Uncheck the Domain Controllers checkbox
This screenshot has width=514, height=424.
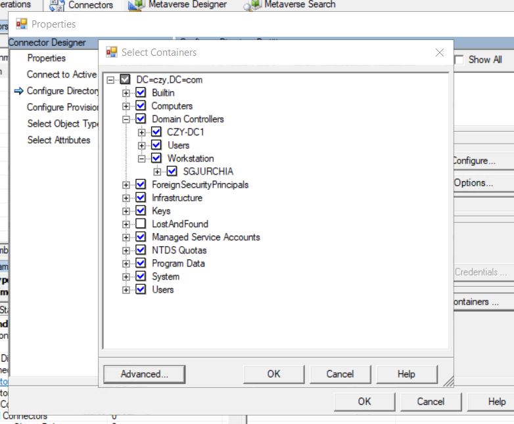tap(141, 119)
